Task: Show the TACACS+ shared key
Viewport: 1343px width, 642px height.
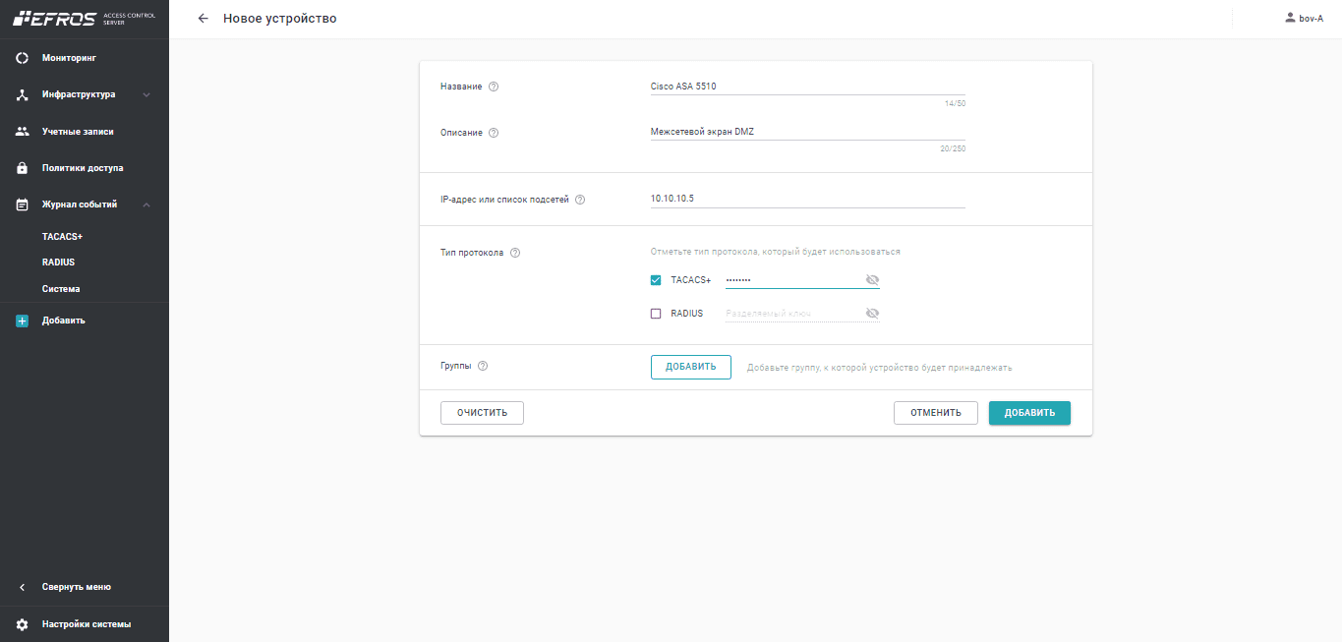Action: (x=871, y=280)
